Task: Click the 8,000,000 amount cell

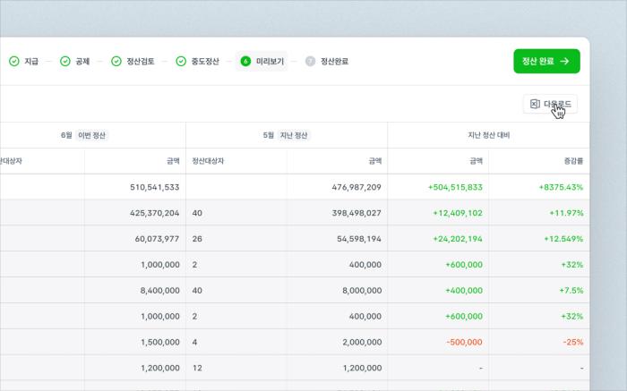Action: 337,291
